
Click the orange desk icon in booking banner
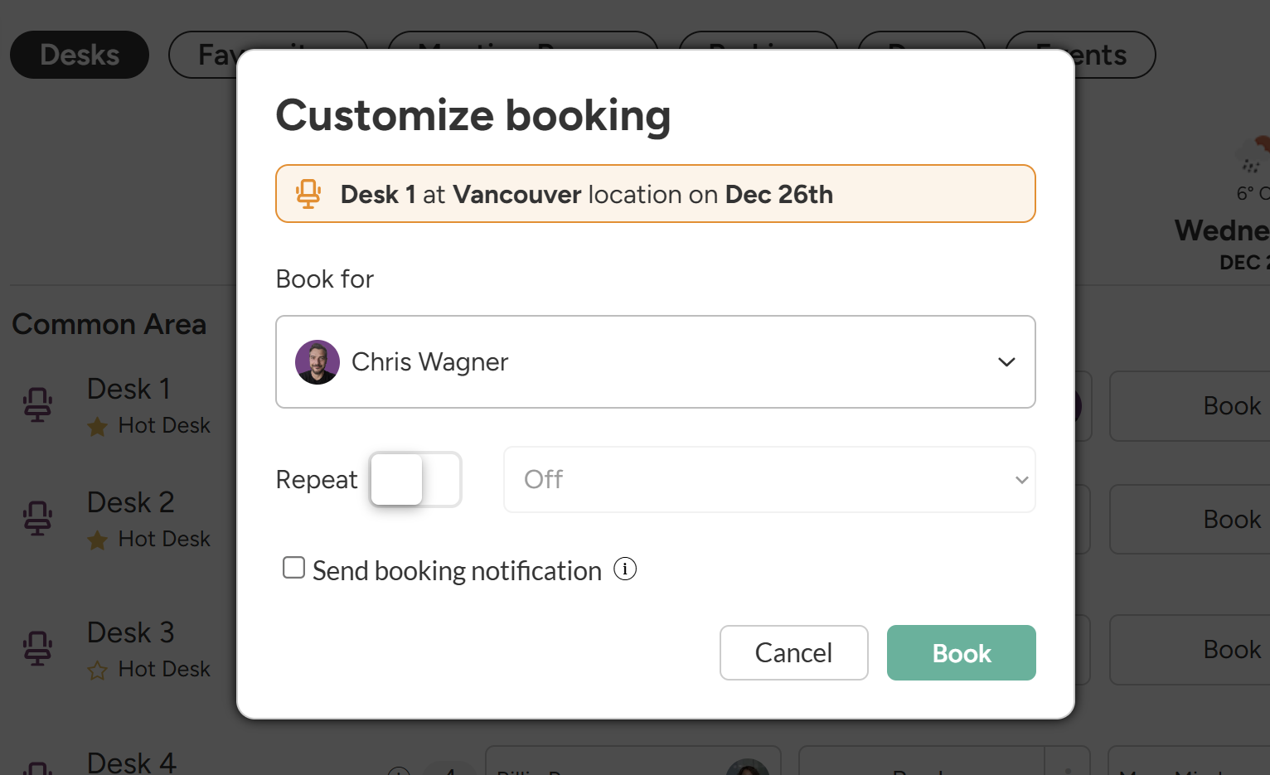pos(308,194)
